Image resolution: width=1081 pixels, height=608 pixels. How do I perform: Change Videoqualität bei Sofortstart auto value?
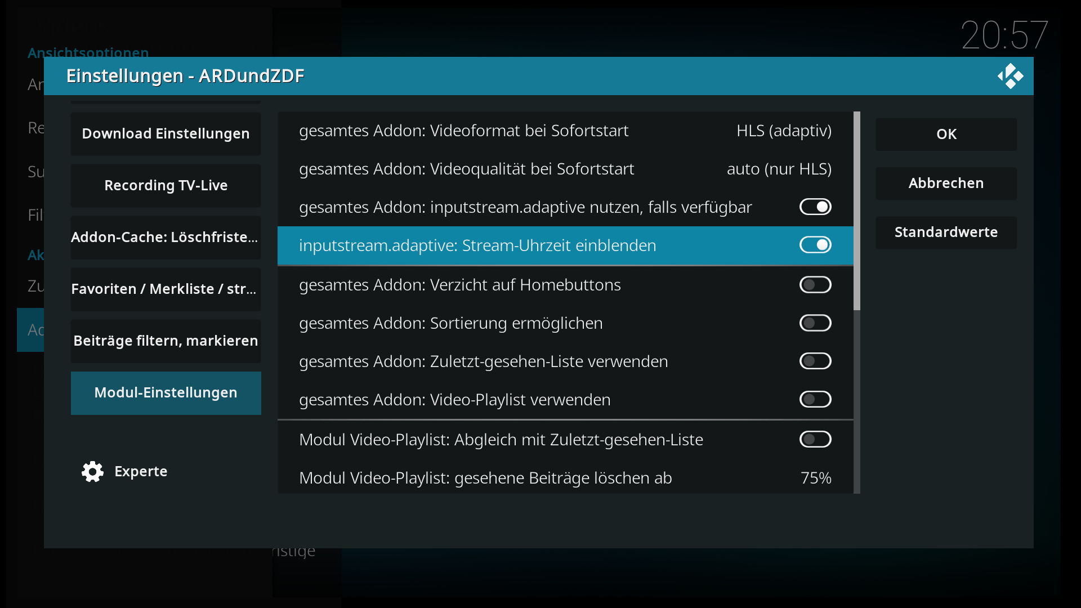[x=565, y=169]
